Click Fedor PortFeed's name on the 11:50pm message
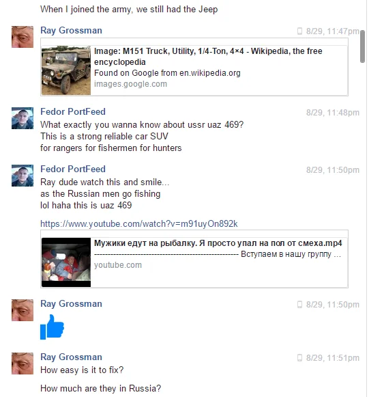The image size is (369, 397). pos(73,169)
